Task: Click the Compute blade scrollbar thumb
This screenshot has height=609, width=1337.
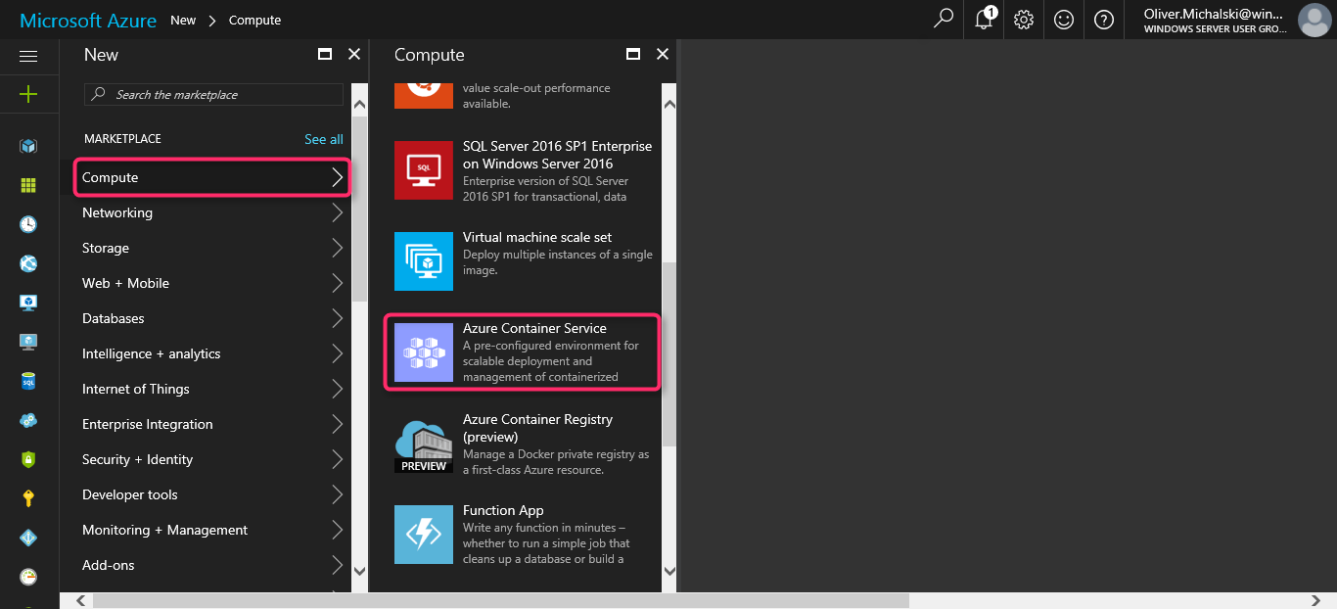Action: pos(669,353)
